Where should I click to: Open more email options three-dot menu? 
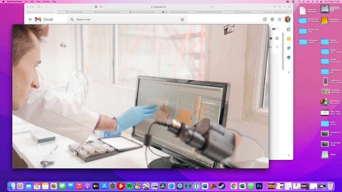tap(277, 47)
